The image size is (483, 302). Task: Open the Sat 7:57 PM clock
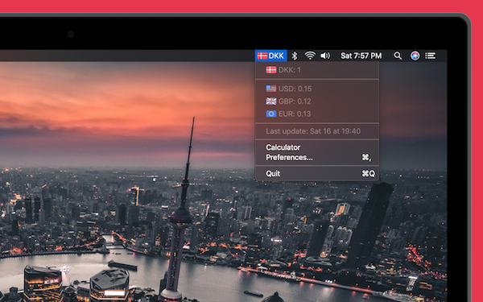361,56
